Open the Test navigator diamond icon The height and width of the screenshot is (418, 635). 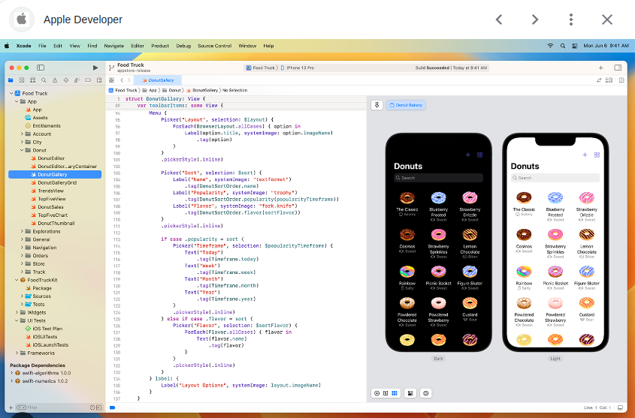[x=65, y=80]
